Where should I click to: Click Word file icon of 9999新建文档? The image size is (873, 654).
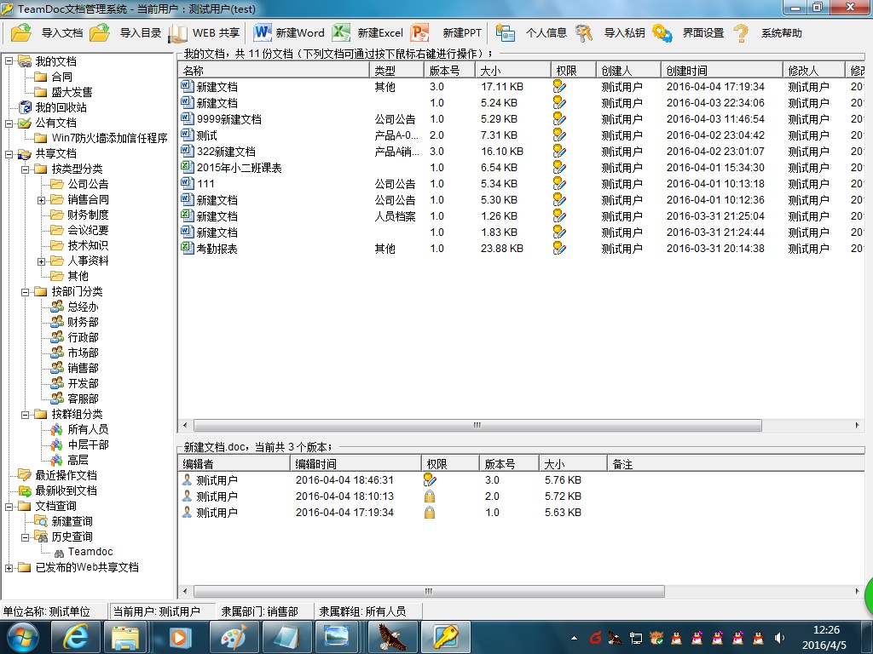click(x=187, y=119)
